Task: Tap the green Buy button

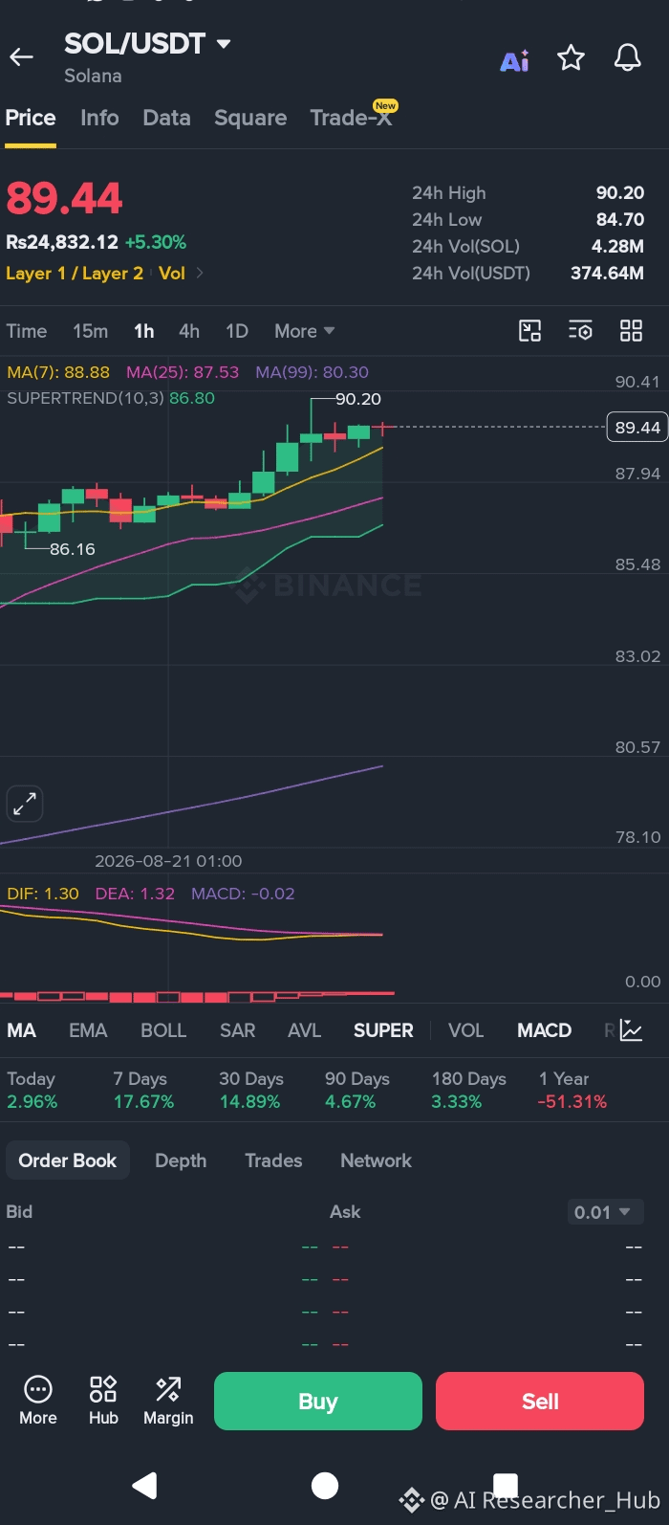Action: coord(318,1401)
